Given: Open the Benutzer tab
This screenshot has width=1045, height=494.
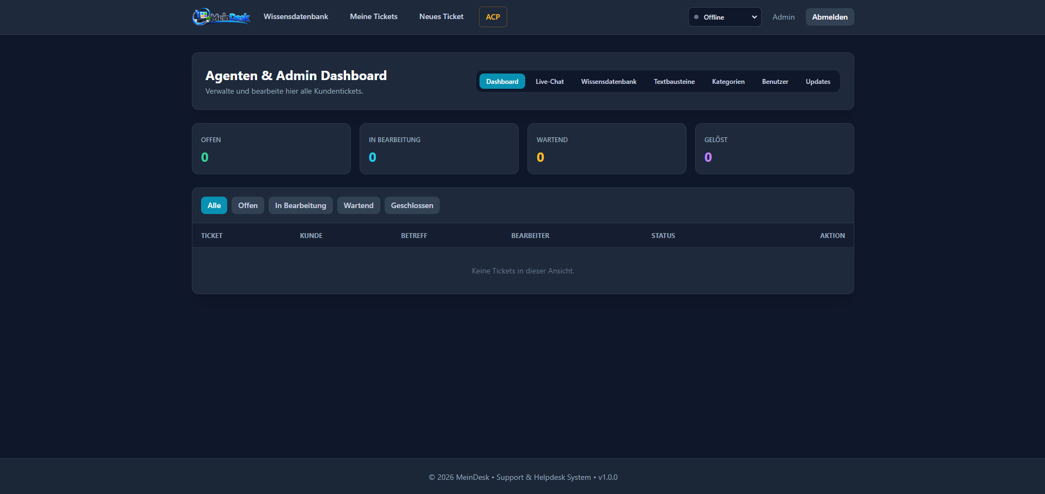Looking at the screenshot, I should 775,81.
